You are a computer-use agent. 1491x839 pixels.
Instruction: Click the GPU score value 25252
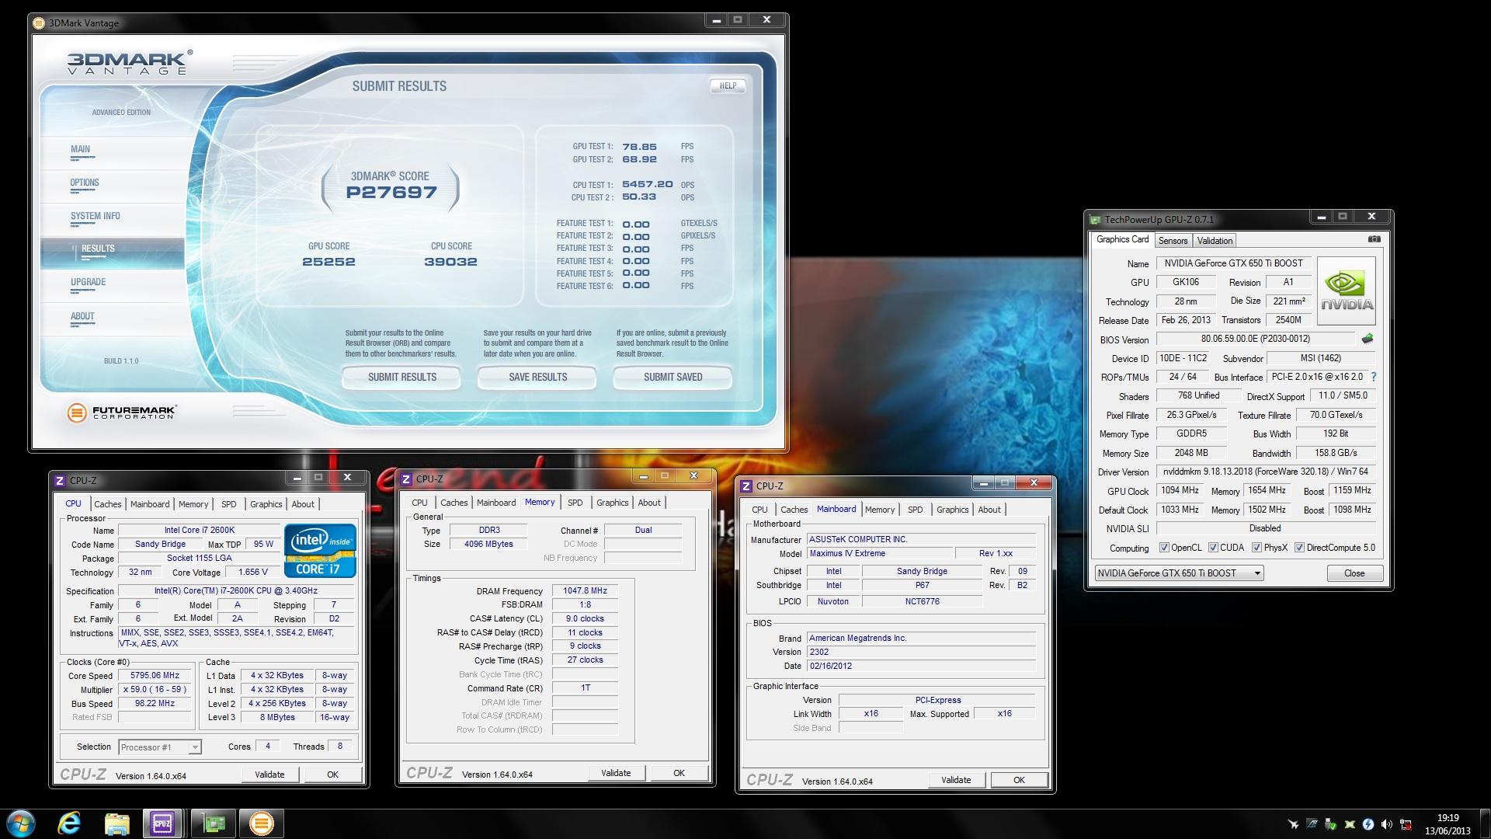[x=328, y=262]
